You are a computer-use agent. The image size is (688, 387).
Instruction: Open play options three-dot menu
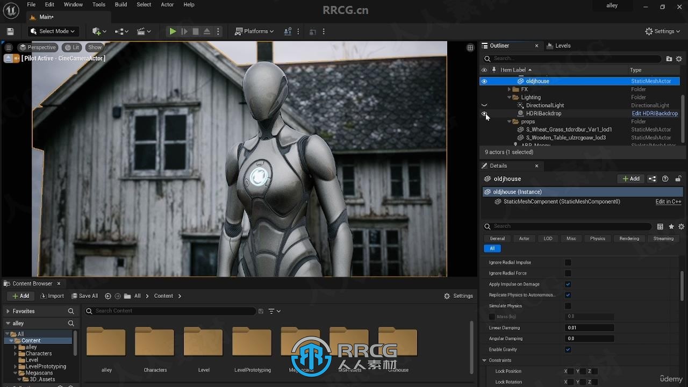click(x=218, y=32)
